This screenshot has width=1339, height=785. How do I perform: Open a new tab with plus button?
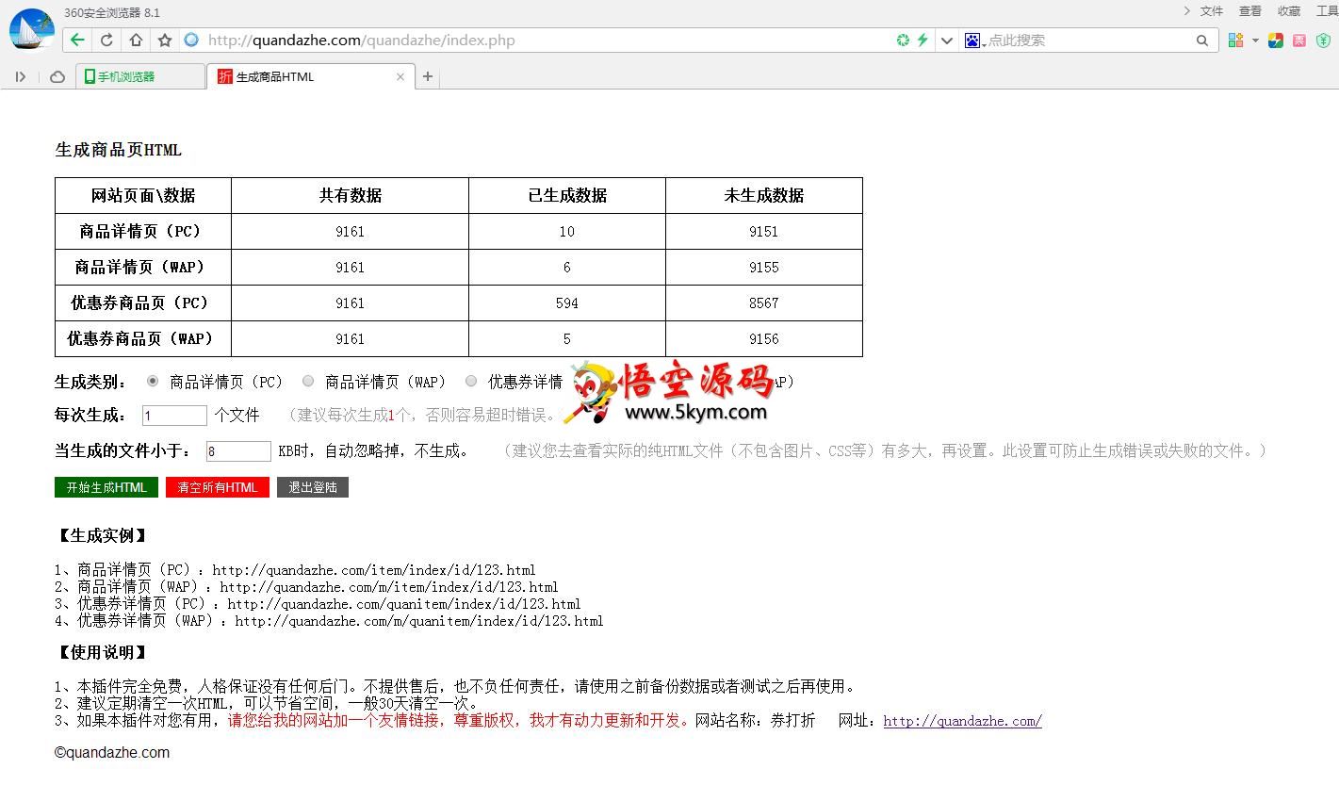(x=428, y=77)
